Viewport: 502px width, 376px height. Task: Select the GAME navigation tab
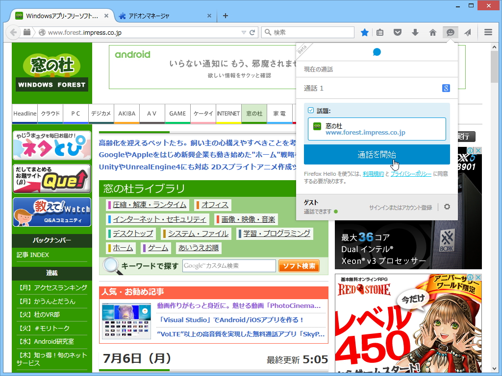pos(177,114)
